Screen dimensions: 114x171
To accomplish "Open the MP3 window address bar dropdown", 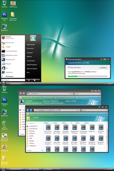I will (77, 110).
